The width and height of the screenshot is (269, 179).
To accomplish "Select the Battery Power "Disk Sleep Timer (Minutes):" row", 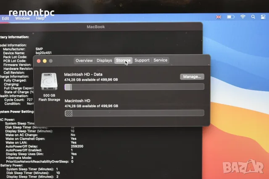I will (33, 173).
